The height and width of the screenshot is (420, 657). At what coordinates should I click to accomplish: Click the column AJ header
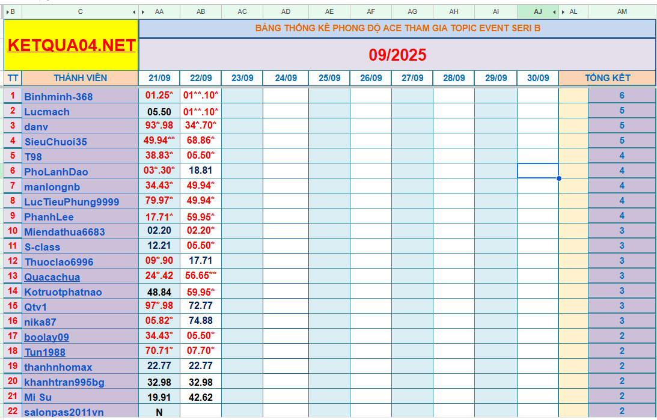click(537, 12)
